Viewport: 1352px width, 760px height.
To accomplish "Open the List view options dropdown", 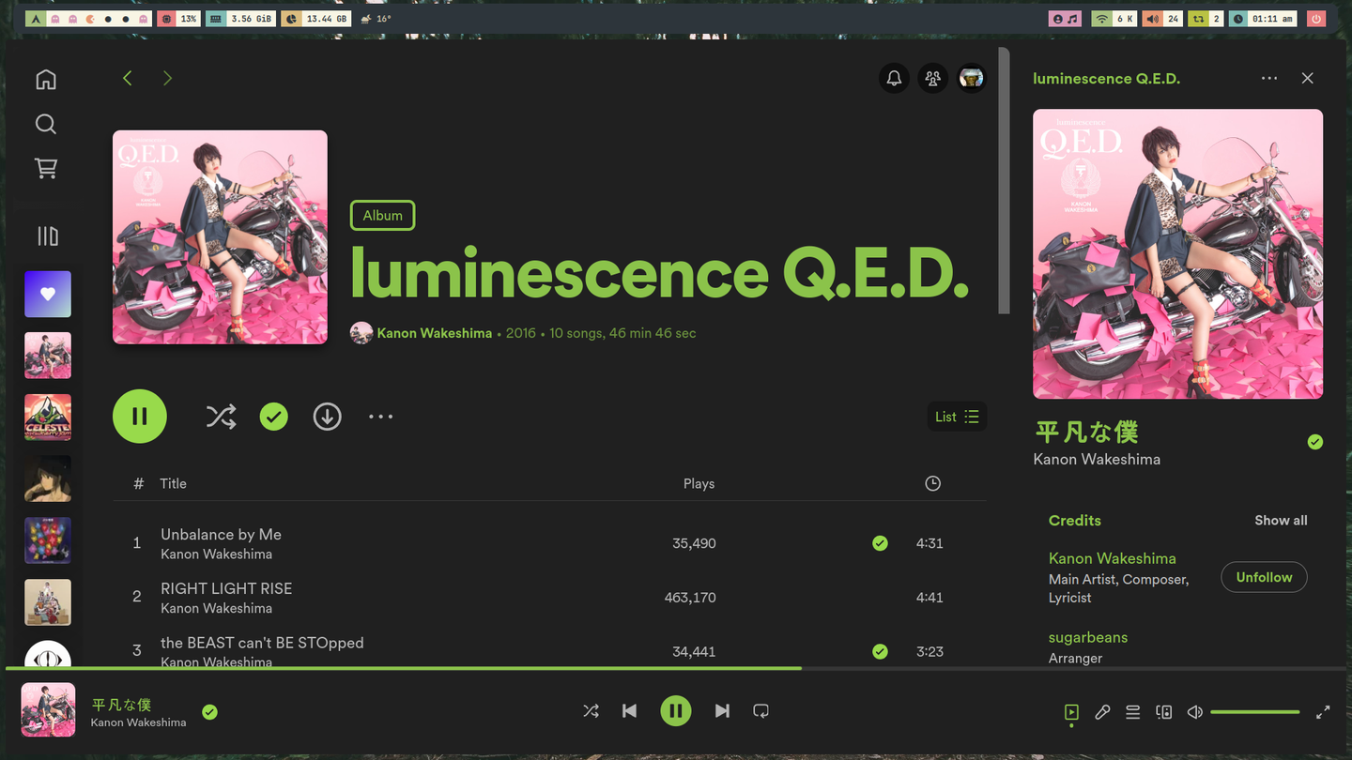I will [957, 417].
